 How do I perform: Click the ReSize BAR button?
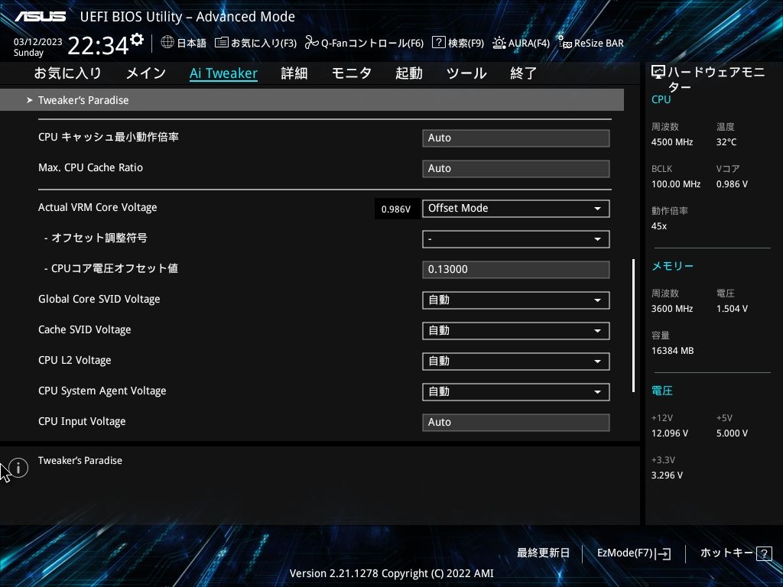click(591, 43)
